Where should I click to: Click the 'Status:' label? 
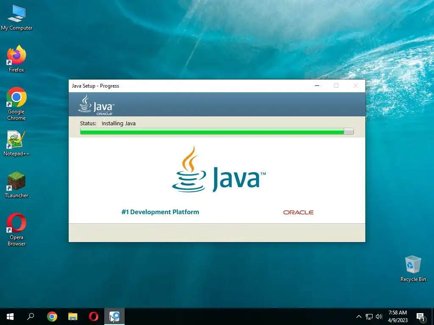point(88,124)
